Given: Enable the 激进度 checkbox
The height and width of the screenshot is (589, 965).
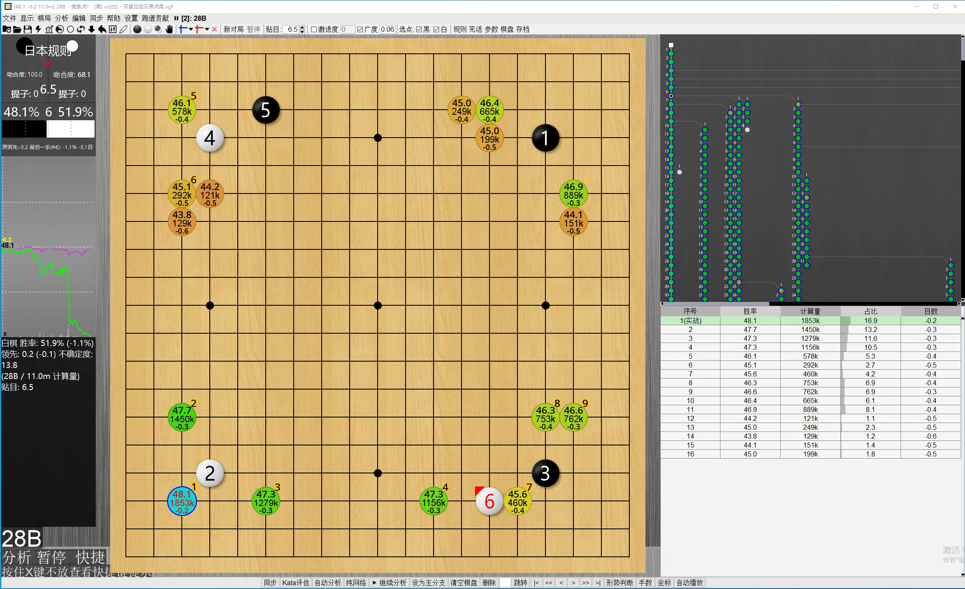Looking at the screenshot, I should pyautogui.click(x=314, y=29).
